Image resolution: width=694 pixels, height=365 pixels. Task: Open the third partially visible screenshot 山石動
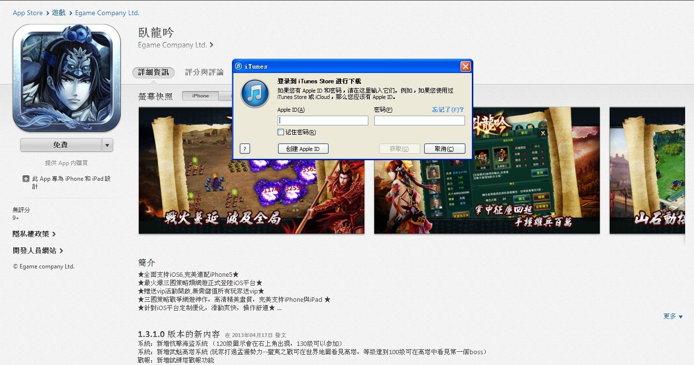coord(647,170)
